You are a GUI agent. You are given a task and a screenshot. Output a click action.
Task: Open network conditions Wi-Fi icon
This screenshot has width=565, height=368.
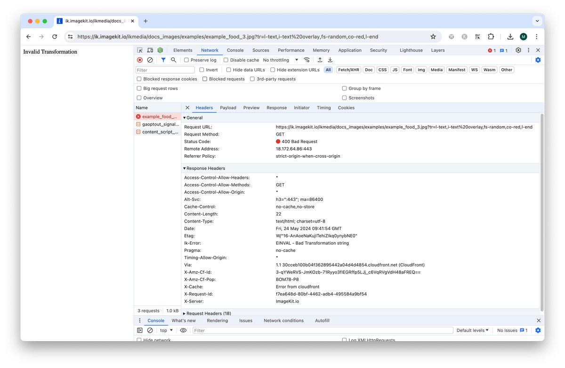pyautogui.click(x=307, y=60)
